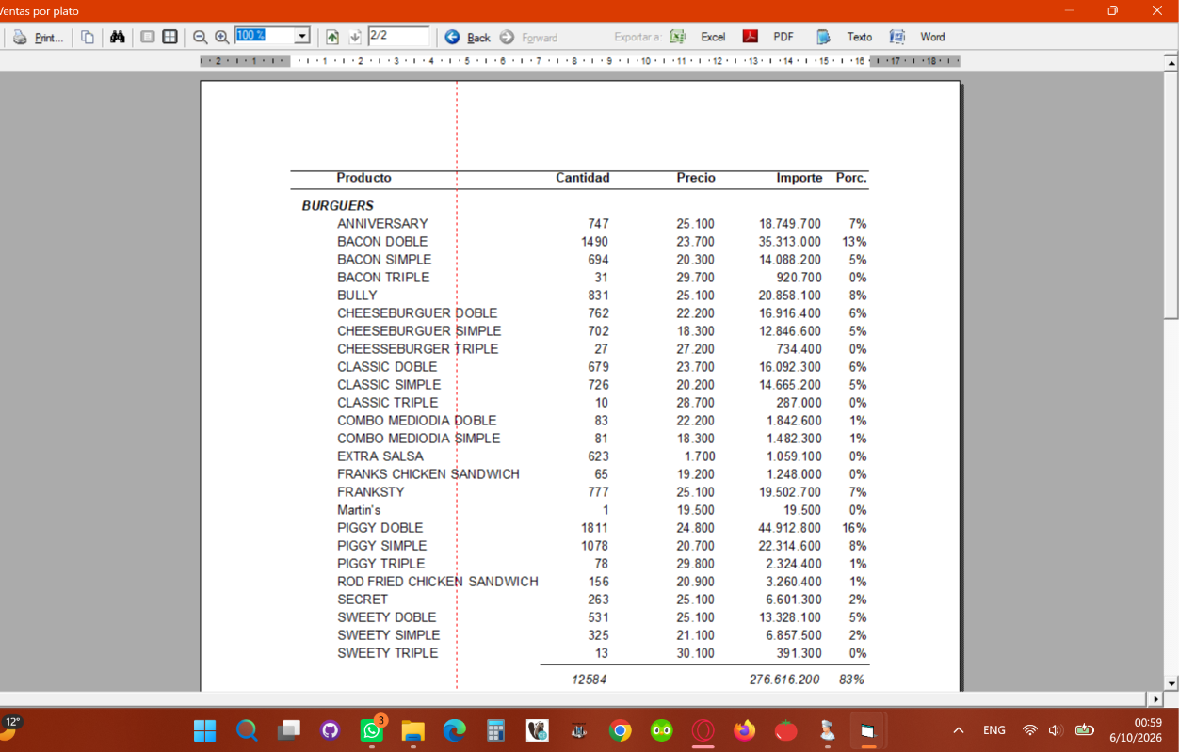Open Duolingo from the taskbar
1179x752 pixels.
662,730
